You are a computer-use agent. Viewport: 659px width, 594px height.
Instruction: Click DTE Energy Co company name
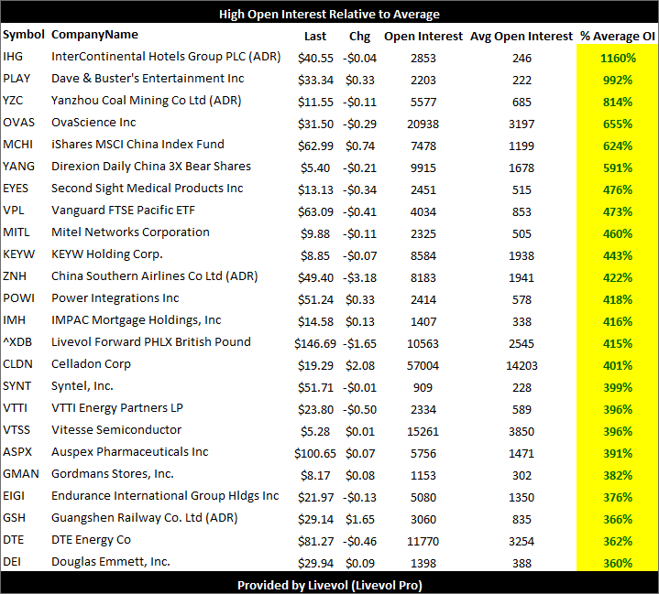(x=92, y=539)
